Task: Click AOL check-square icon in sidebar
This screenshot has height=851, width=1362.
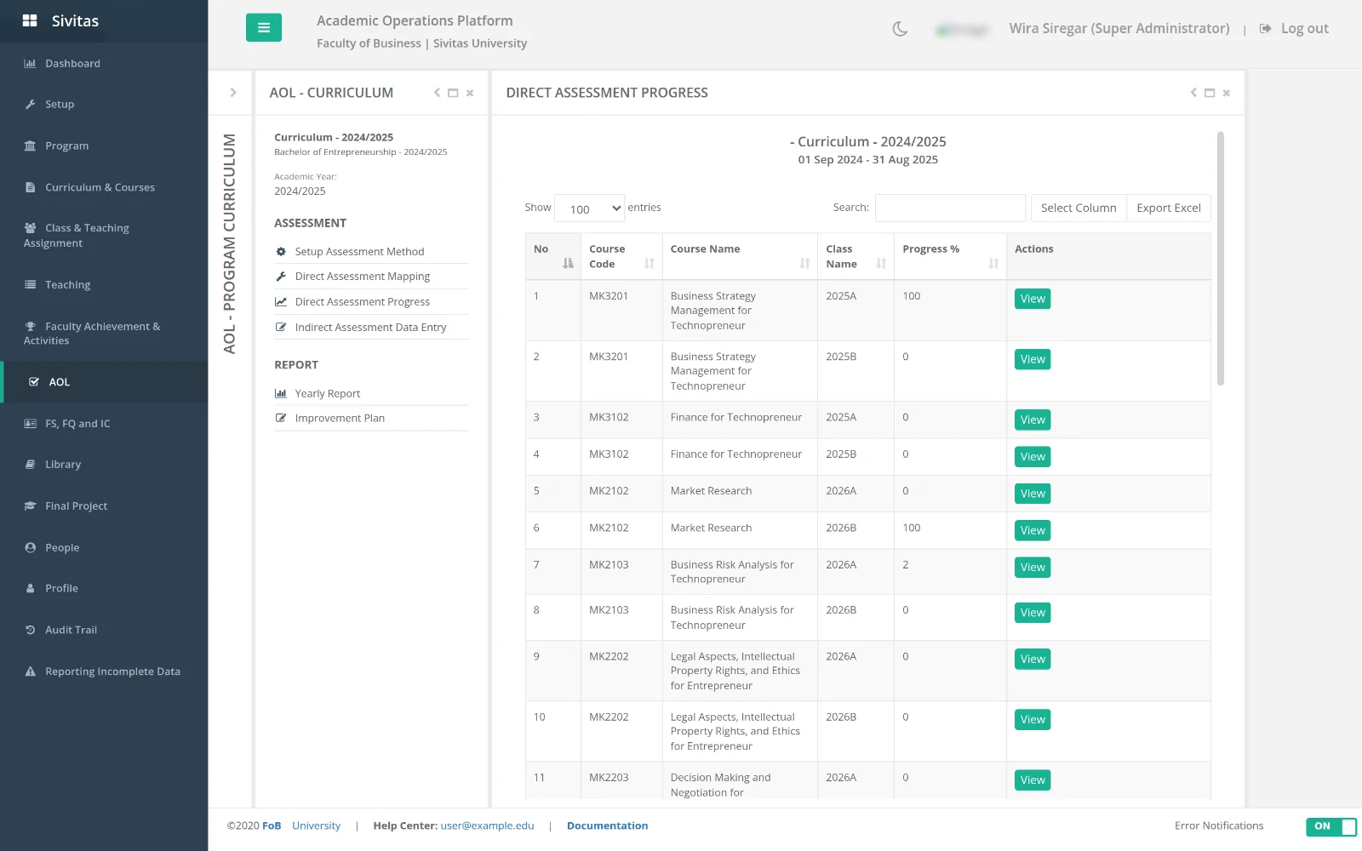Action: [34, 381]
